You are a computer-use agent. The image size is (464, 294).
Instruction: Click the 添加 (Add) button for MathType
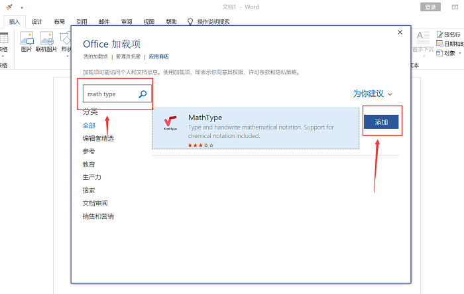(x=381, y=122)
